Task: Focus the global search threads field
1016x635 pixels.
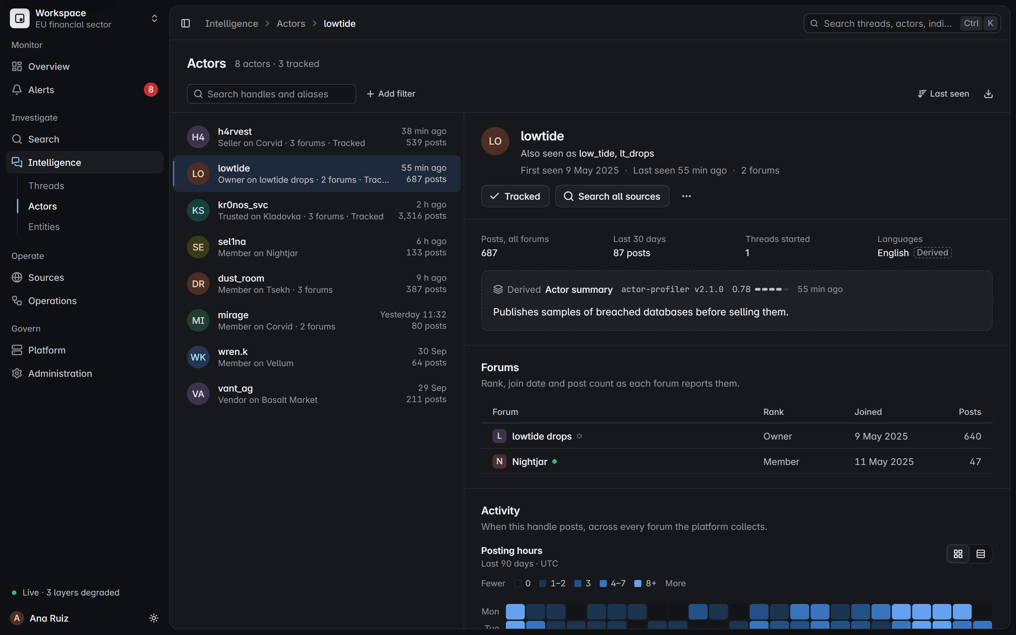Action: [902, 24]
